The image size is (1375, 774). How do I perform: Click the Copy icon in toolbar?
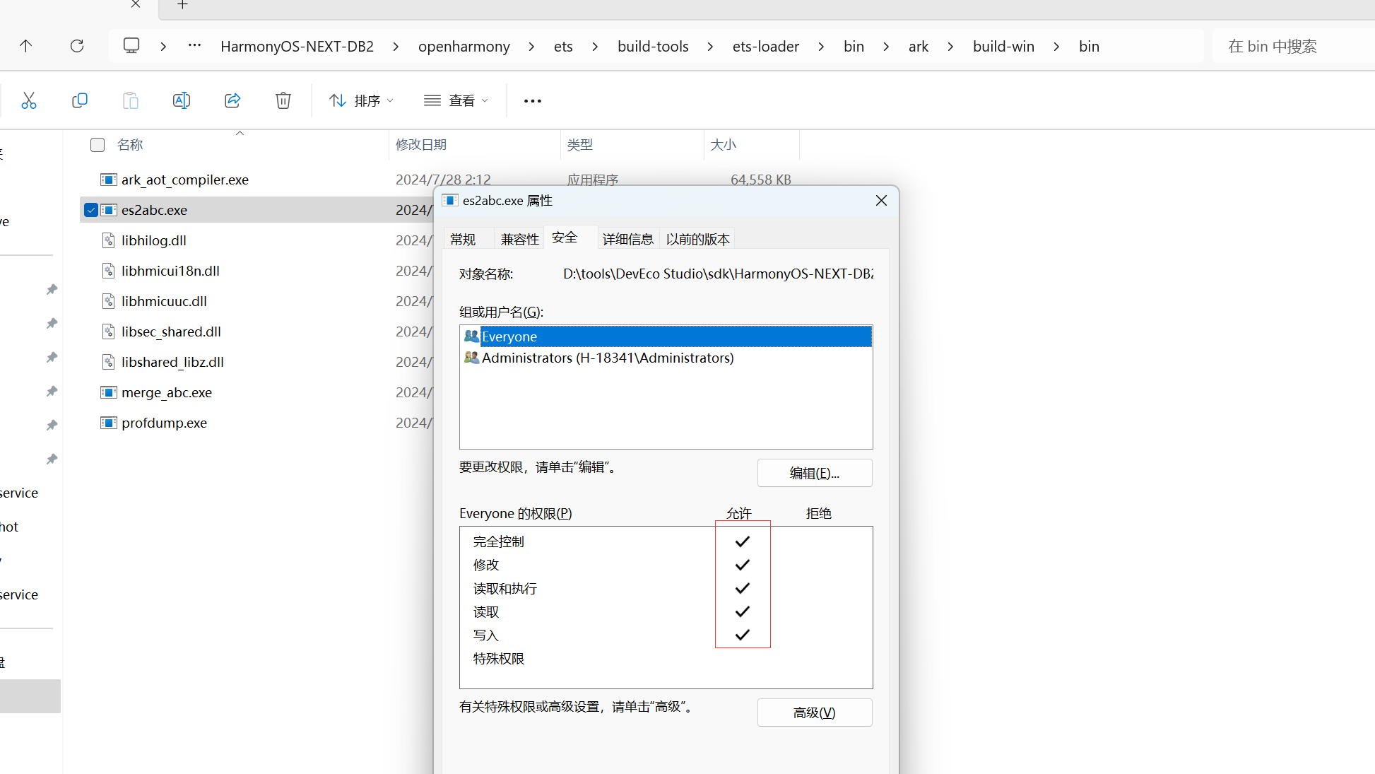click(x=80, y=100)
